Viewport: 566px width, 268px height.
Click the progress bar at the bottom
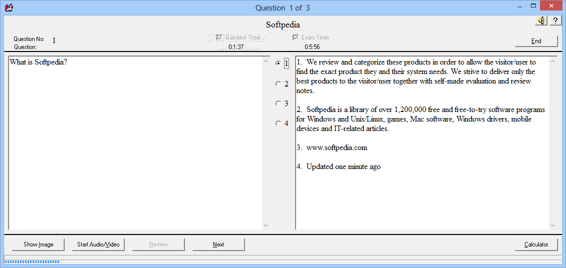click(x=283, y=261)
